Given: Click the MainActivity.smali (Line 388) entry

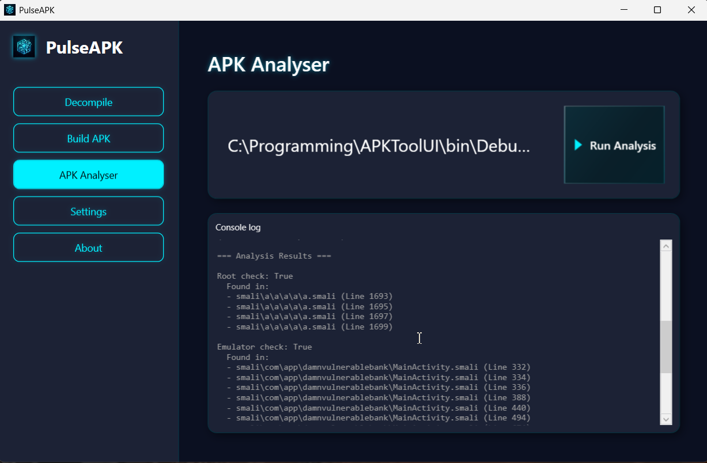Looking at the screenshot, I should coord(379,397).
